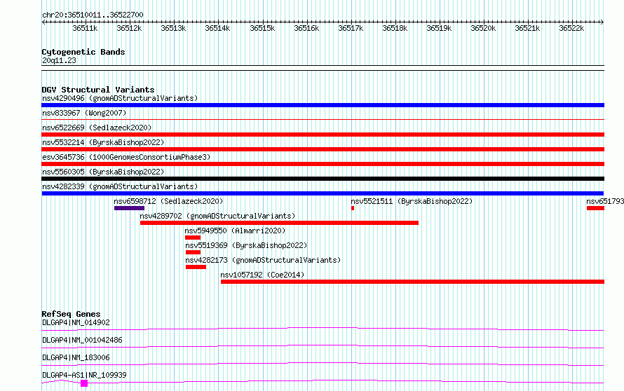Click the red esv3645736 variant bar
Viewport: 624px width, 391px height.
(x=323, y=164)
